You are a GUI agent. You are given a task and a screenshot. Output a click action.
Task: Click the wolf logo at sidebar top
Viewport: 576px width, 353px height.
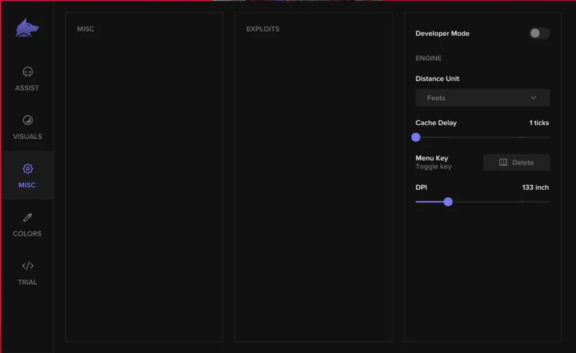pos(26,28)
